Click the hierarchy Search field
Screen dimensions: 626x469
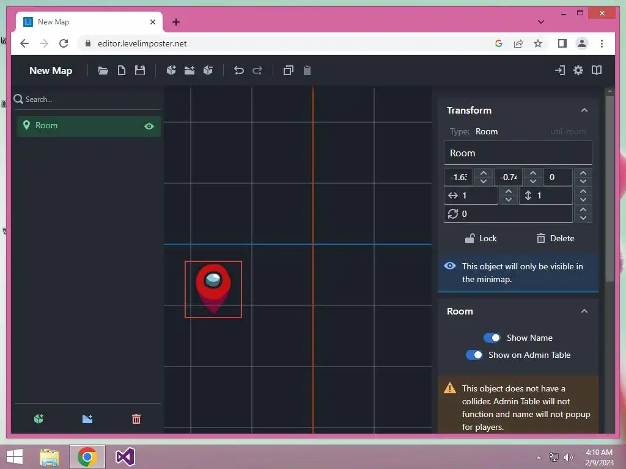(88, 100)
